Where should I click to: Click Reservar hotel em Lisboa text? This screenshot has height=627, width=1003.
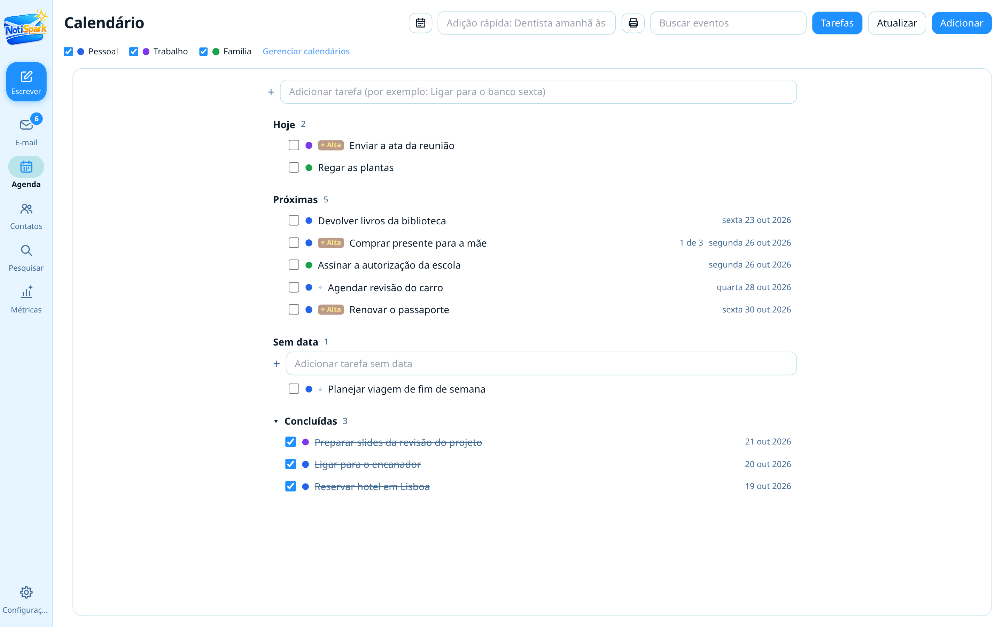tap(372, 486)
